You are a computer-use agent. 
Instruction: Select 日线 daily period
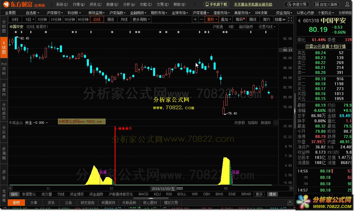(97, 19)
